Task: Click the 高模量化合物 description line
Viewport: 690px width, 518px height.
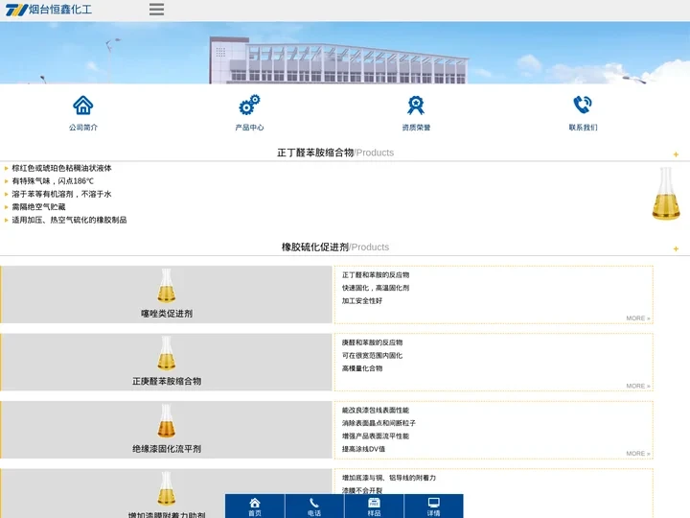Action: point(362,368)
